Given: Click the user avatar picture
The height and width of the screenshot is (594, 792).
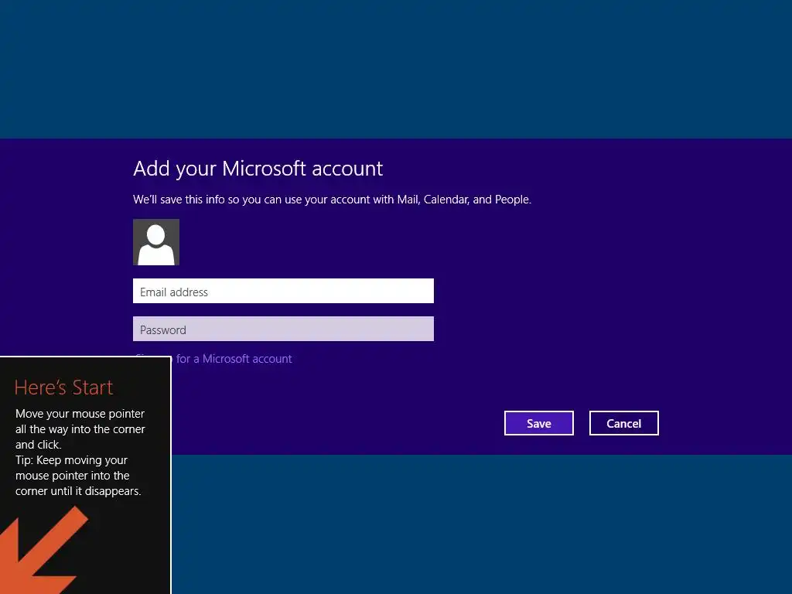Looking at the screenshot, I should click(x=156, y=242).
